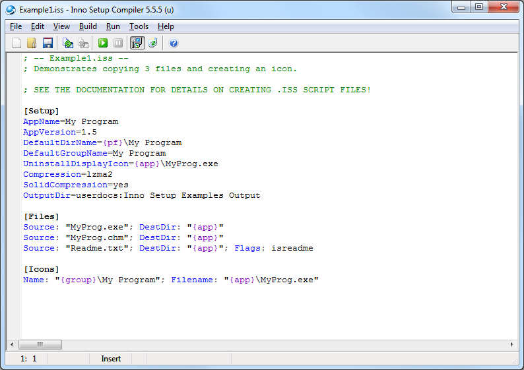Open the Run menu
The width and height of the screenshot is (524, 370).
[x=113, y=26]
